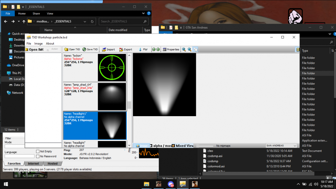The image size is (336, 189).
Task: Zoom out of the texture preview
Action: (x=190, y=49)
